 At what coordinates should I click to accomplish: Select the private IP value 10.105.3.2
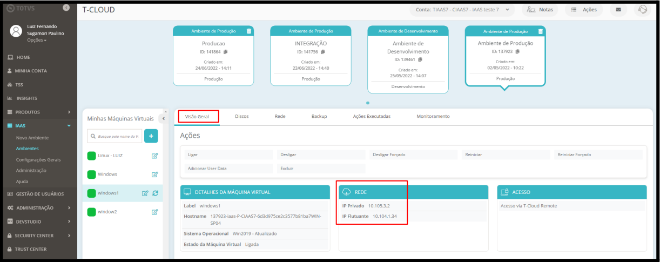[x=379, y=206]
